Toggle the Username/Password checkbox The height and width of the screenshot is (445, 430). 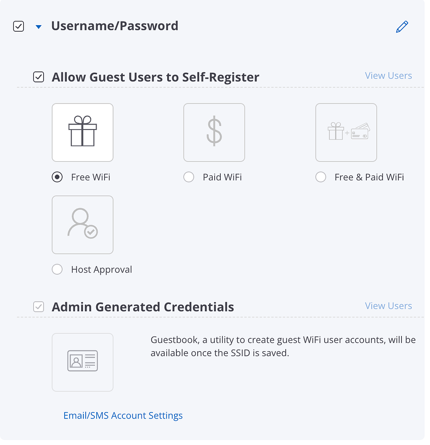tap(18, 27)
